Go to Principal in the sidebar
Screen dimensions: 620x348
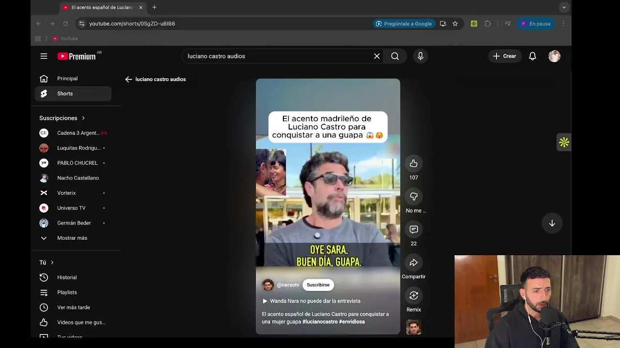(73, 78)
